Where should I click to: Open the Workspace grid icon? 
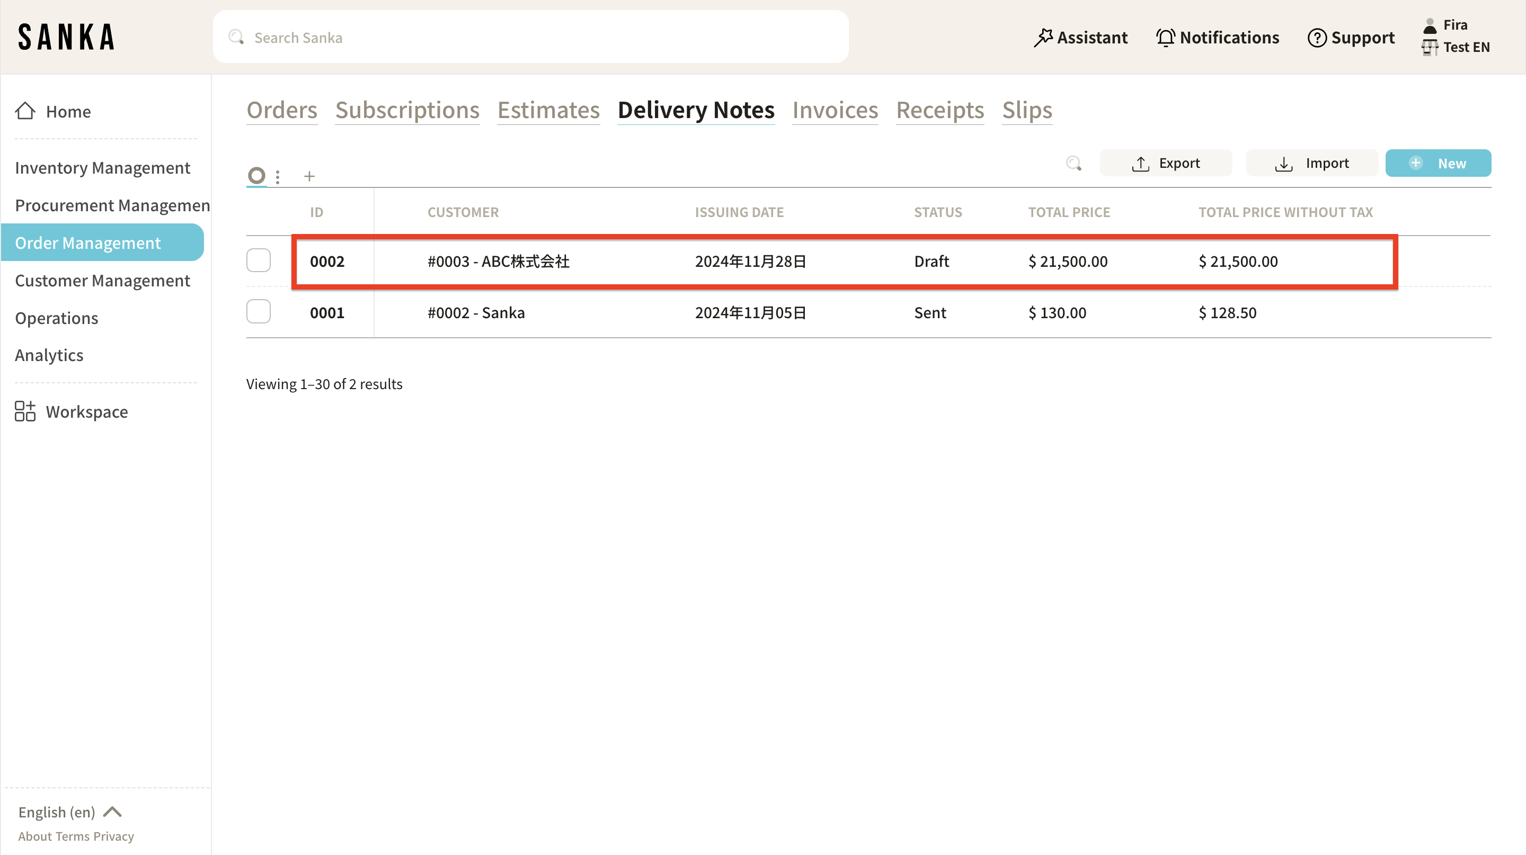[x=25, y=411]
